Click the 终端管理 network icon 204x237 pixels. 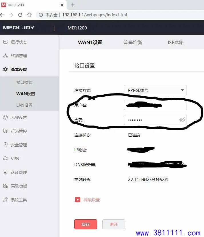click(5, 55)
